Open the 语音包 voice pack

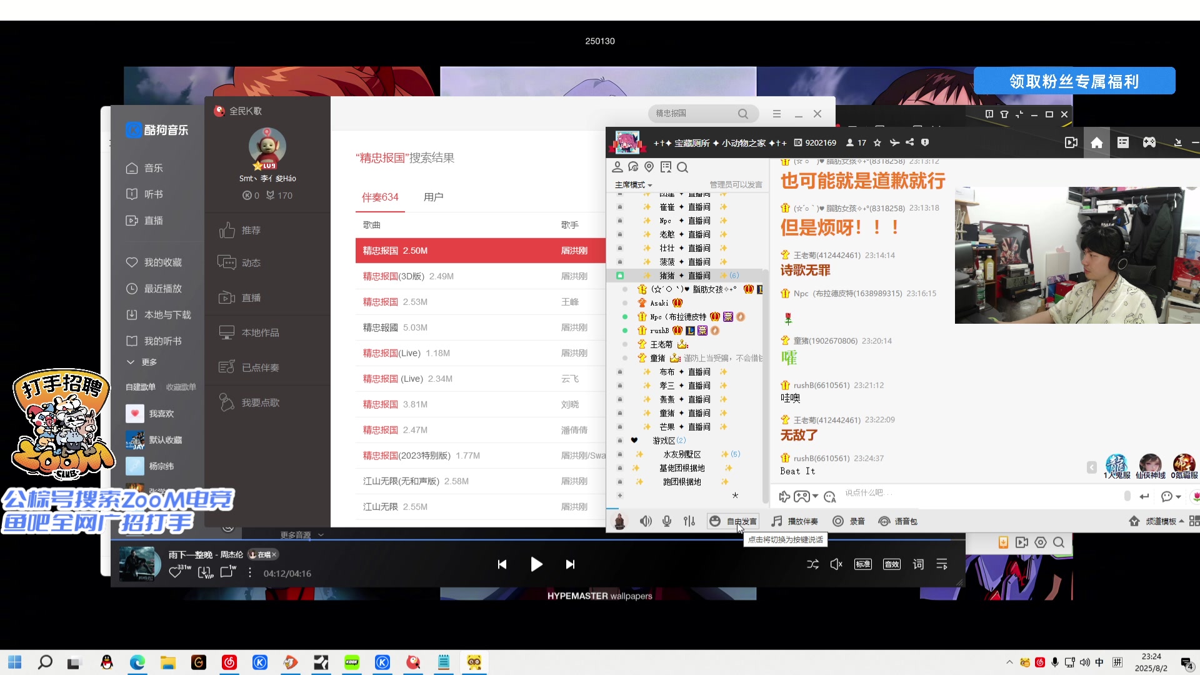[x=898, y=521]
